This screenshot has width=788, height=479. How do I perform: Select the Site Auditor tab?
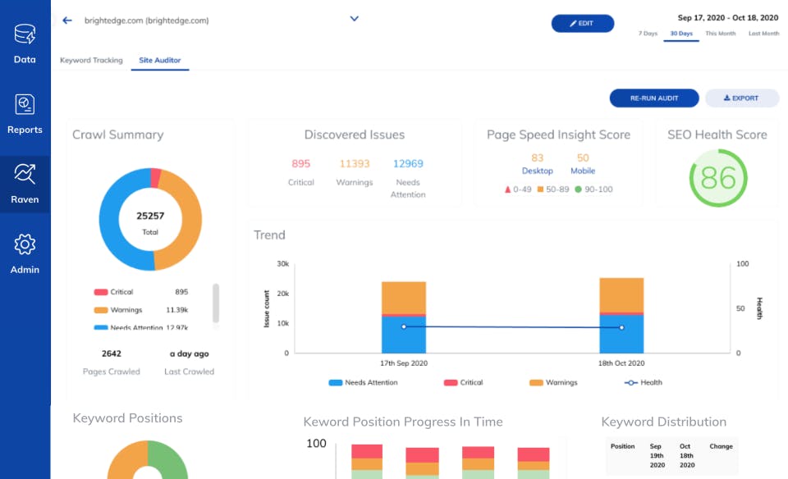[x=160, y=60]
